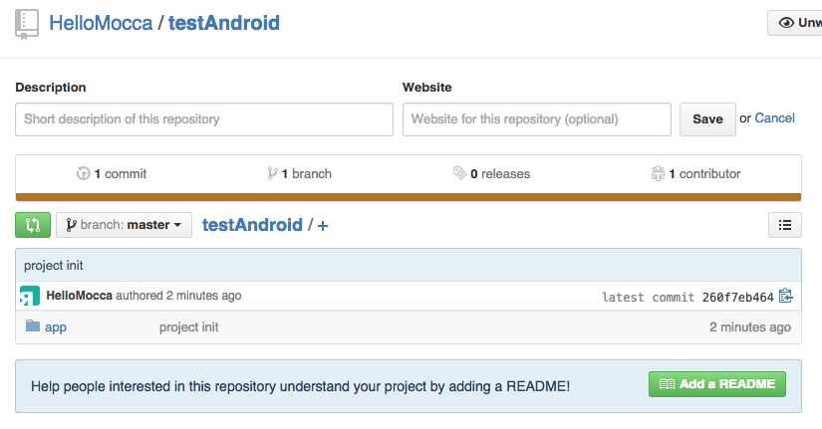This screenshot has height=429, width=822.
Task: Click the app folder icon
Action: (33, 326)
